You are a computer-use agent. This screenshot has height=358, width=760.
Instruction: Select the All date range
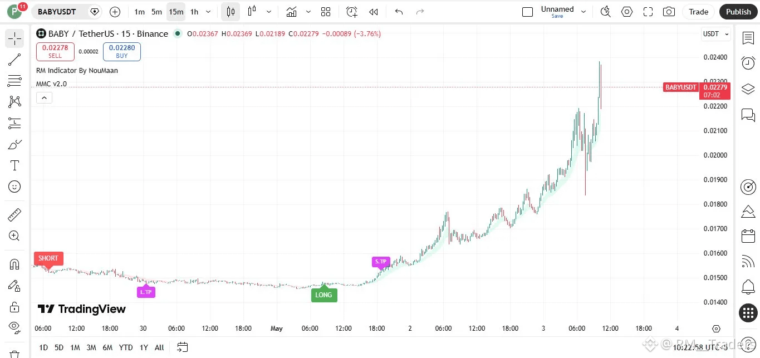(159, 347)
